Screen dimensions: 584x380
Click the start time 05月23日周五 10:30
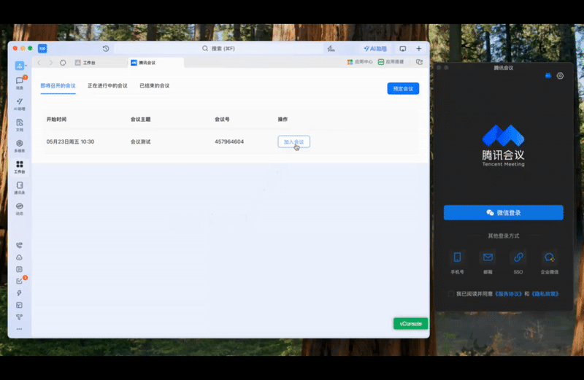click(x=70, y=141)
